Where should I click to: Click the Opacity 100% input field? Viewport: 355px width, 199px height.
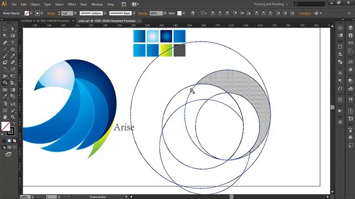pos(156,13)
